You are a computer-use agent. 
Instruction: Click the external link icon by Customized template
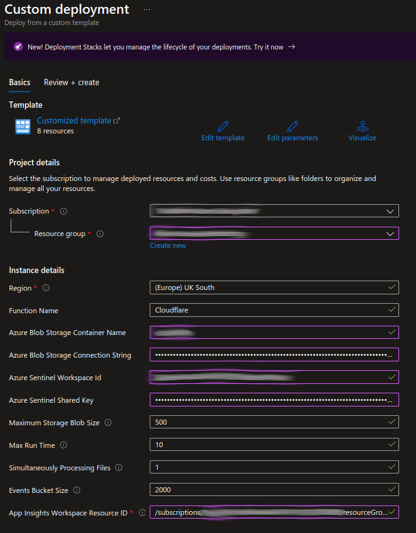pos(117,120)
